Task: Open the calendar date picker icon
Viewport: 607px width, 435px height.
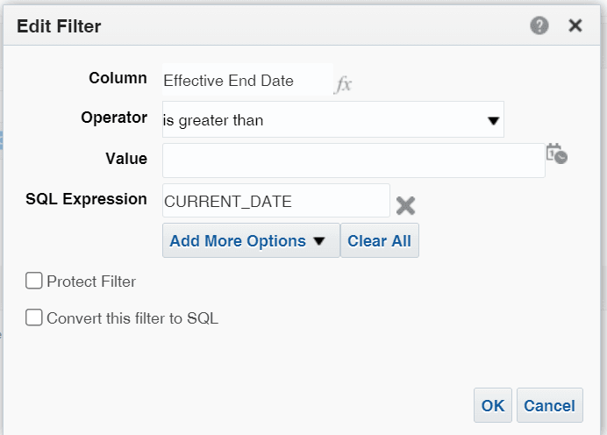Action: click(x=556, y=153)
